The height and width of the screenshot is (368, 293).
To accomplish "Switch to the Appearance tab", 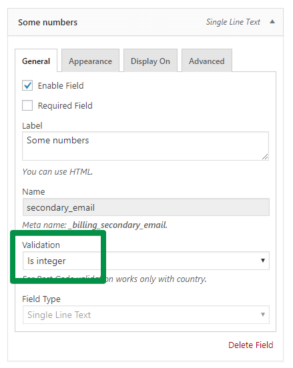I will (90, 61).
